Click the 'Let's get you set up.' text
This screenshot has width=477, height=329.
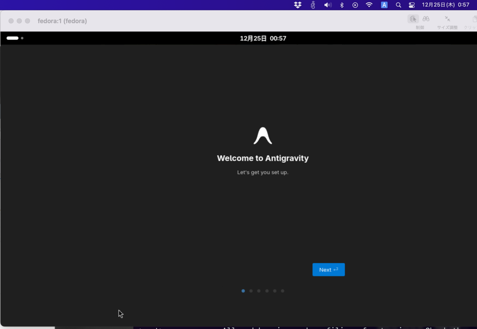pyautogui.click(x=263, y=173)
